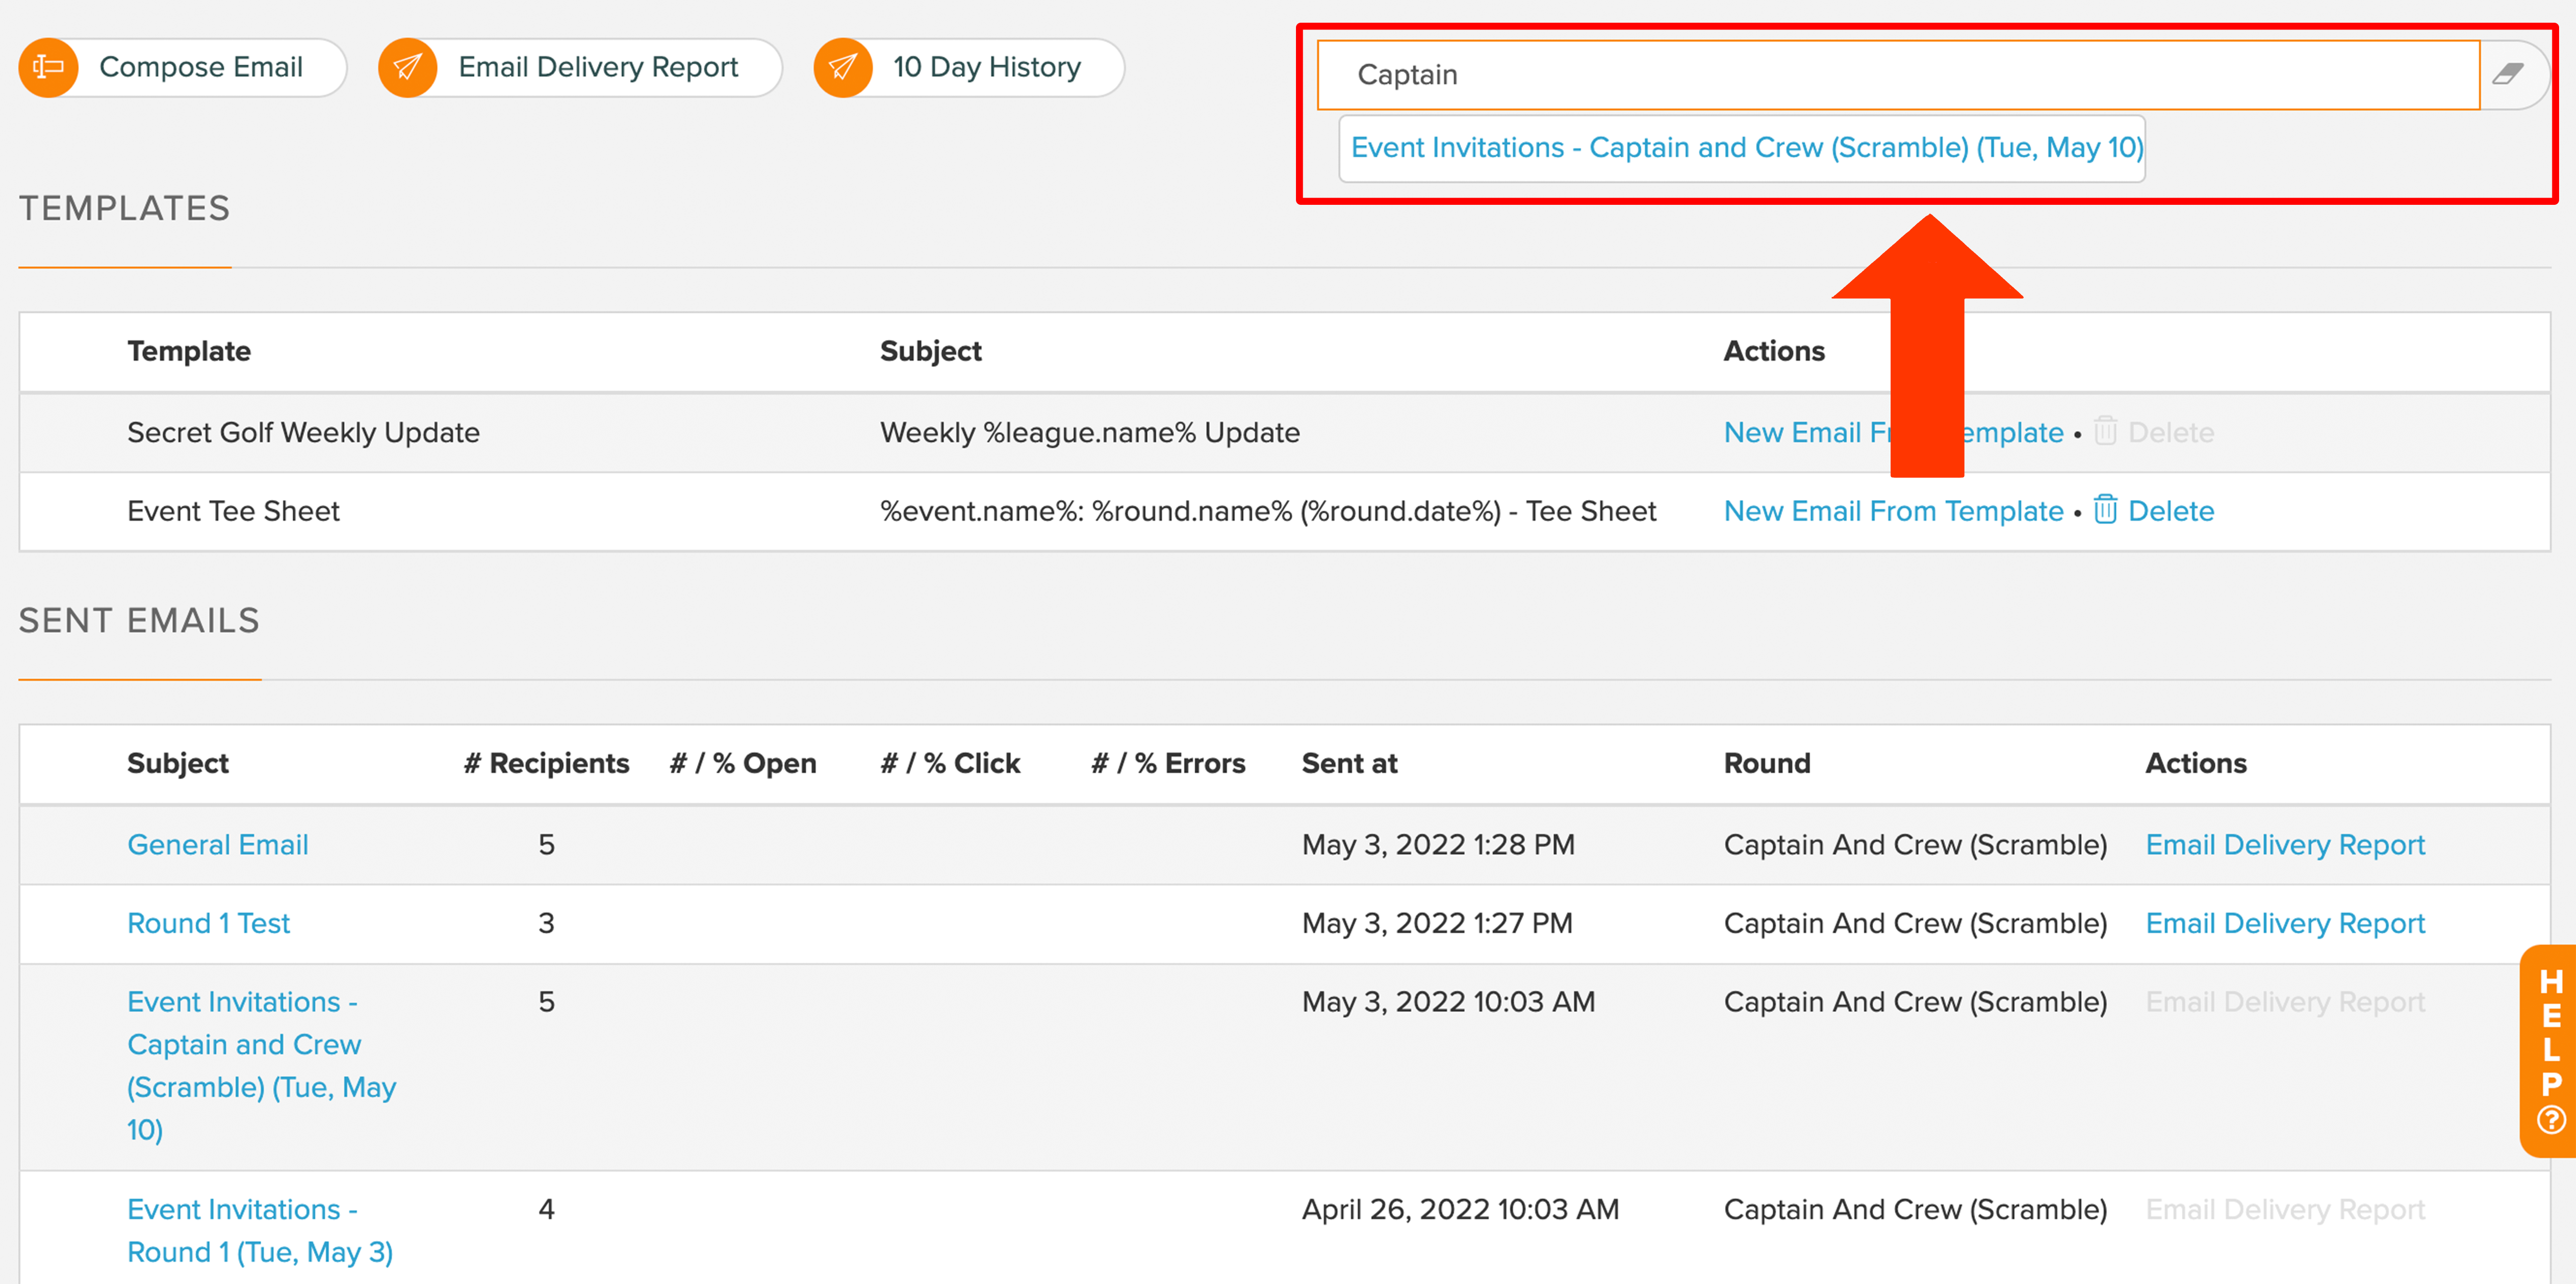Click the Template column header
The height and width of the screenshot is (1284, 2576).
tap(189, 351)
